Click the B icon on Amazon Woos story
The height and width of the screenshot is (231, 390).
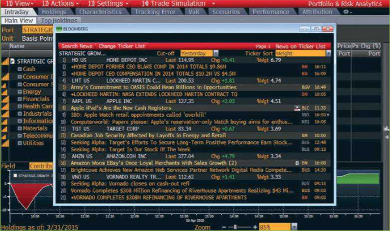click(x=297, y=163)
